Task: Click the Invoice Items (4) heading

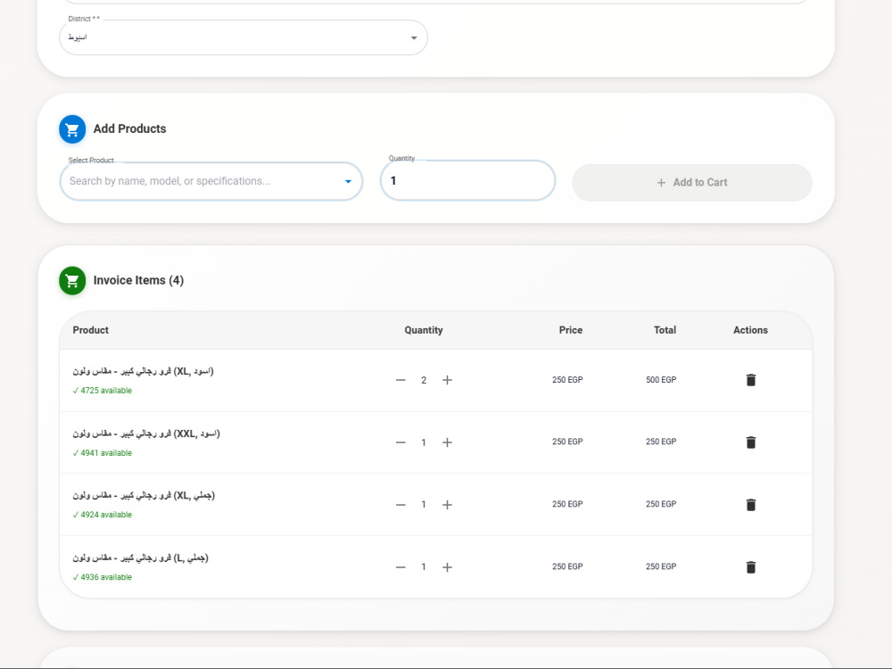Action: pyautogui.click(x=138, y=280)
